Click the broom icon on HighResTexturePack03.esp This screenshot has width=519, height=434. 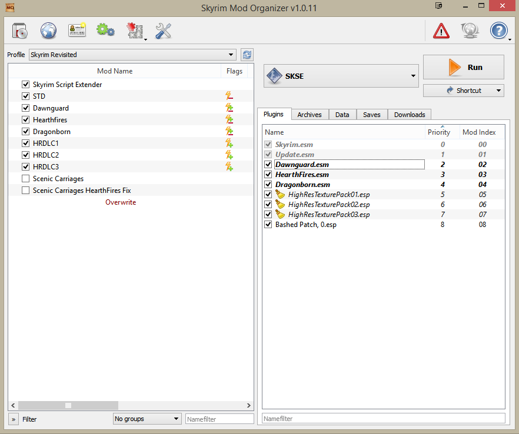(x=280, y=214)
